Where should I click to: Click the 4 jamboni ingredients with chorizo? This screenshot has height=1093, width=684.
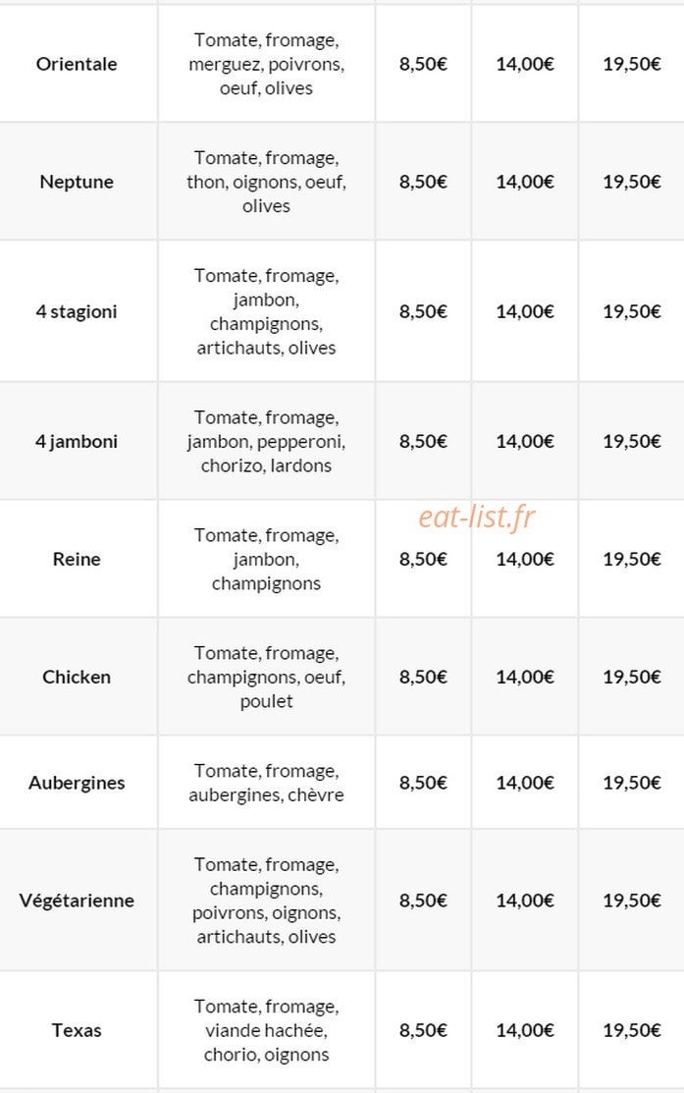pos(266,441)
